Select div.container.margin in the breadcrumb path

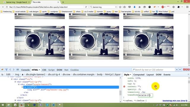[x=83, y=75]
